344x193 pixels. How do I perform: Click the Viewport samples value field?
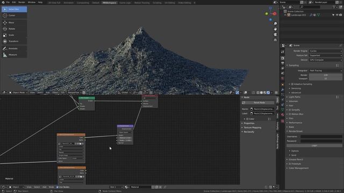click(326, 79)
